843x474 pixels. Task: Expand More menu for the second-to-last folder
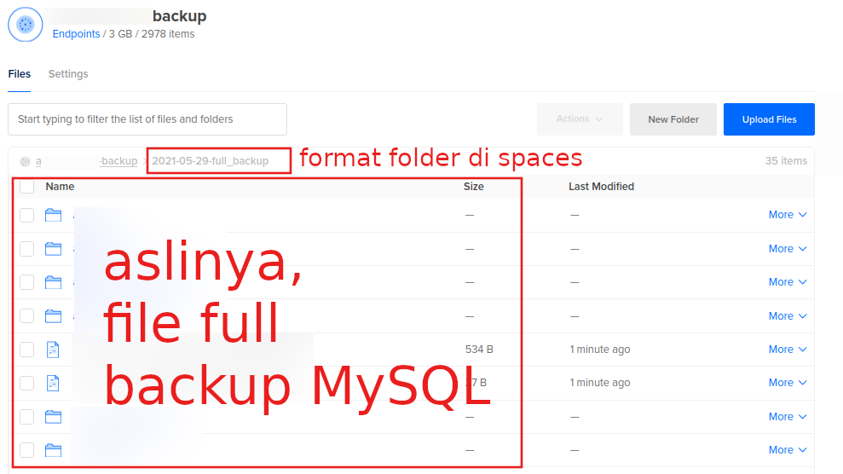(x=788, y=417)
